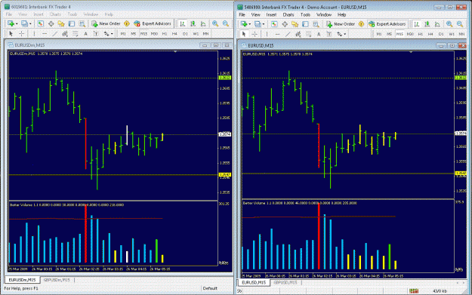Expand New Chart dropdown arrow in left window

[x=17, y=23]
